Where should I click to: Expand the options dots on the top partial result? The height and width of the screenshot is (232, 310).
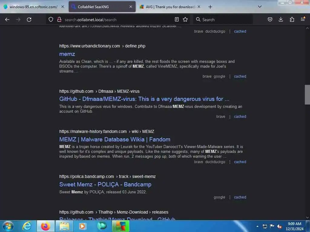pyautogui.click(x=230, y=31)
